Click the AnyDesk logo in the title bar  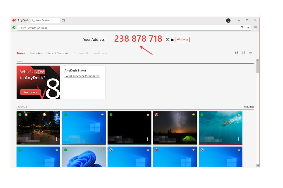(14, 20)
